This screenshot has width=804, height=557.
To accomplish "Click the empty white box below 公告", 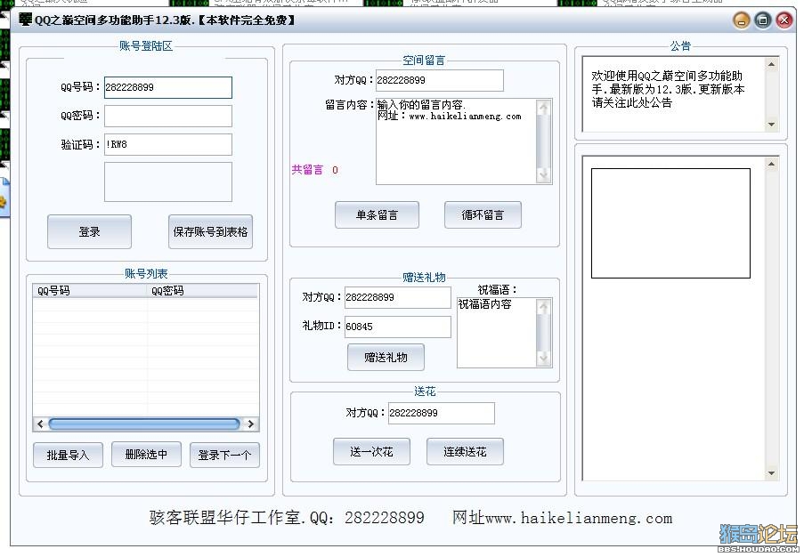I will click(670, 223).
